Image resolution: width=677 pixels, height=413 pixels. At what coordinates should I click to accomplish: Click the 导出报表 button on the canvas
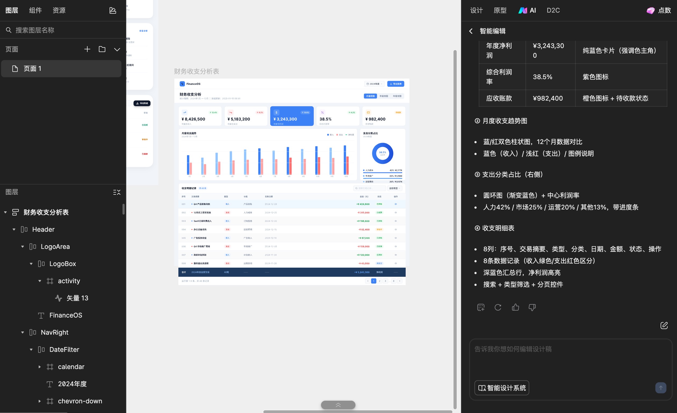396,84
